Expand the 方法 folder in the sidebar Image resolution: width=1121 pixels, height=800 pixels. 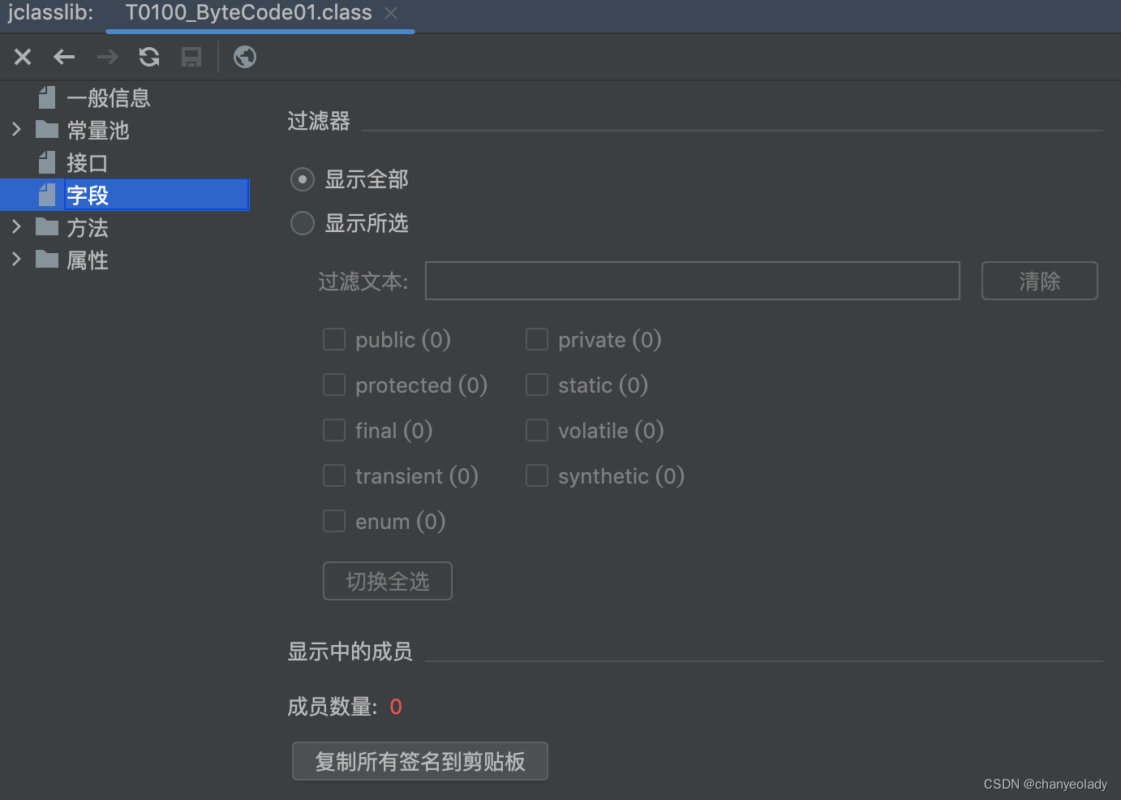pos(16,227)
